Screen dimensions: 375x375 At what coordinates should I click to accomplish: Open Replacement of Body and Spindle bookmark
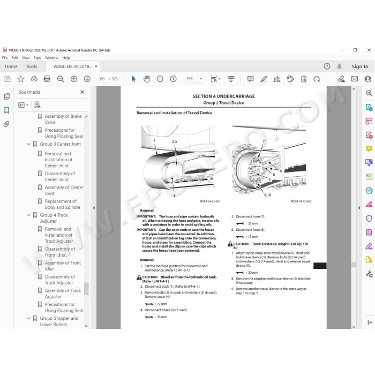tap(63, 204)
